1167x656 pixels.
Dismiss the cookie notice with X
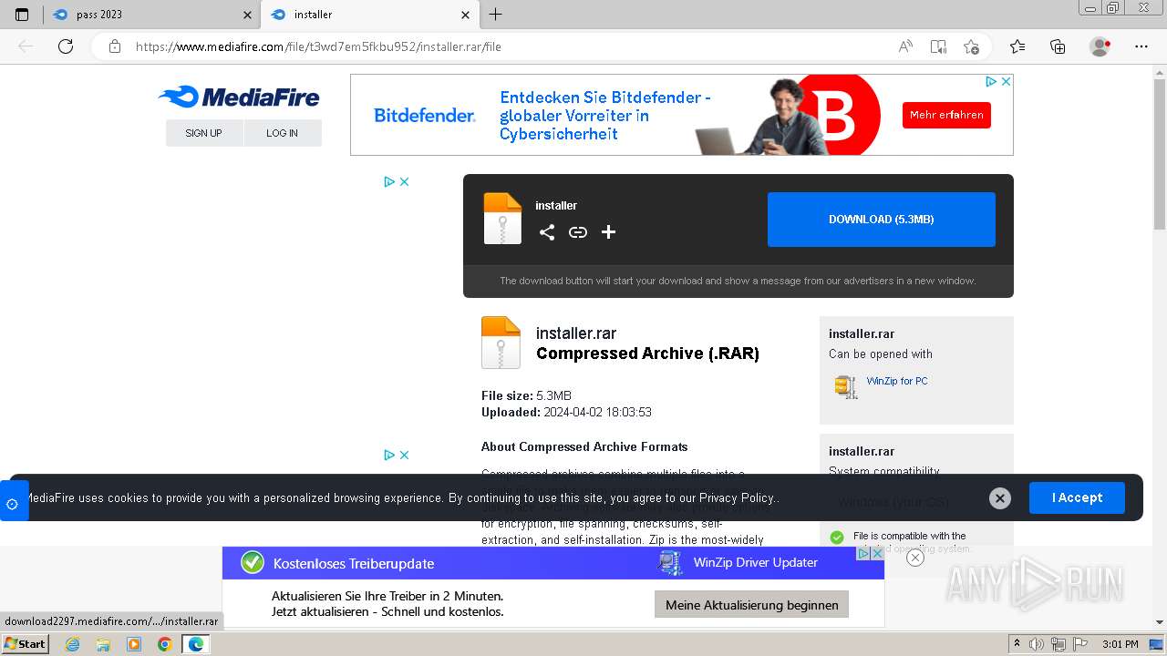point(1000,498)
